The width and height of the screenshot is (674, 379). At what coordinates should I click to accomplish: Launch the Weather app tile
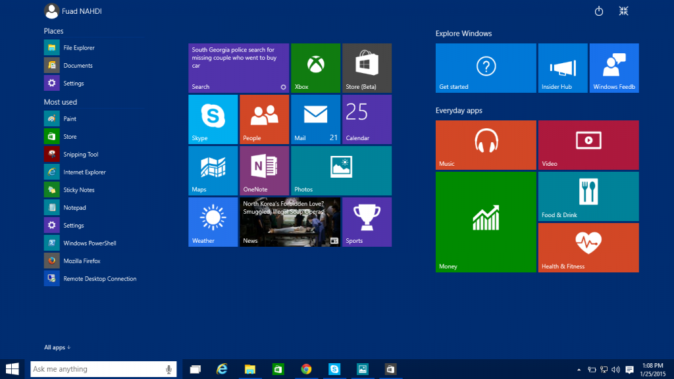click(213, 222)
